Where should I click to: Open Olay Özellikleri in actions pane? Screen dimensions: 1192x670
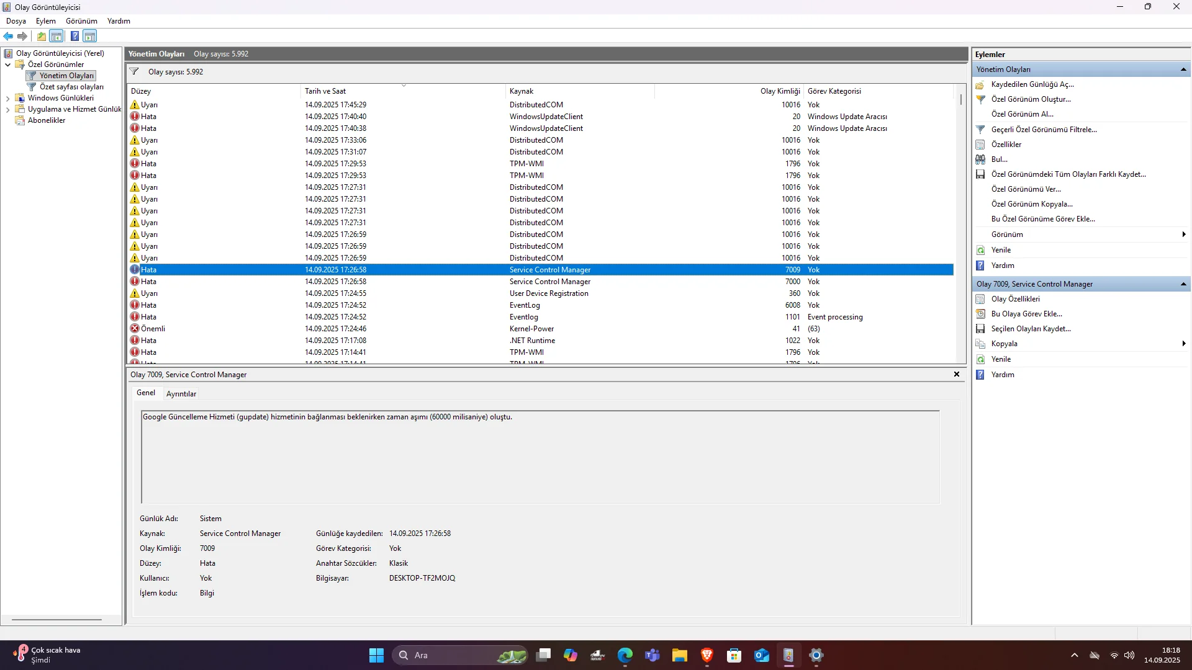tap(1015, 299)
